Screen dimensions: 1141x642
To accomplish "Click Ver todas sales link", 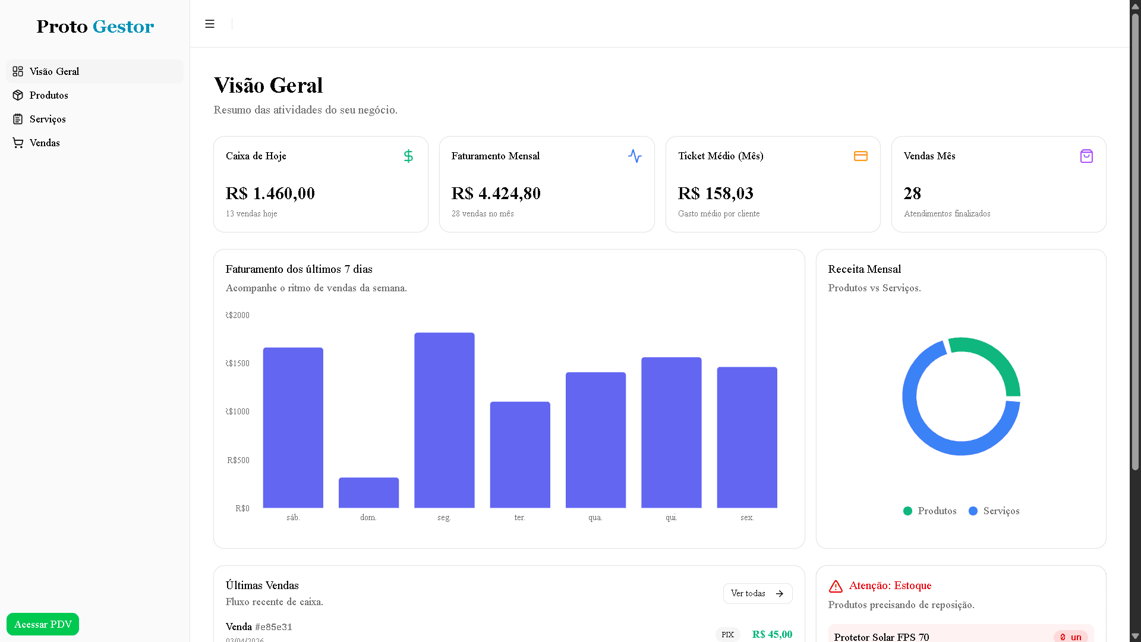I will pyautogui.click(x=757, y=593).
